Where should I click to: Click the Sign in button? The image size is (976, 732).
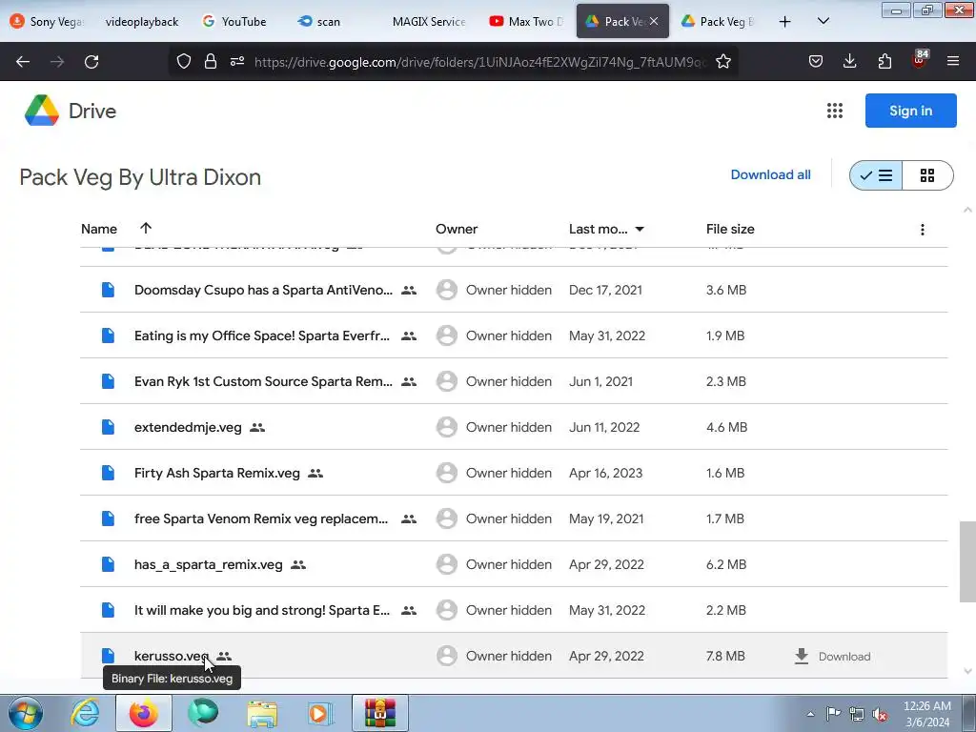coord(910,111)
